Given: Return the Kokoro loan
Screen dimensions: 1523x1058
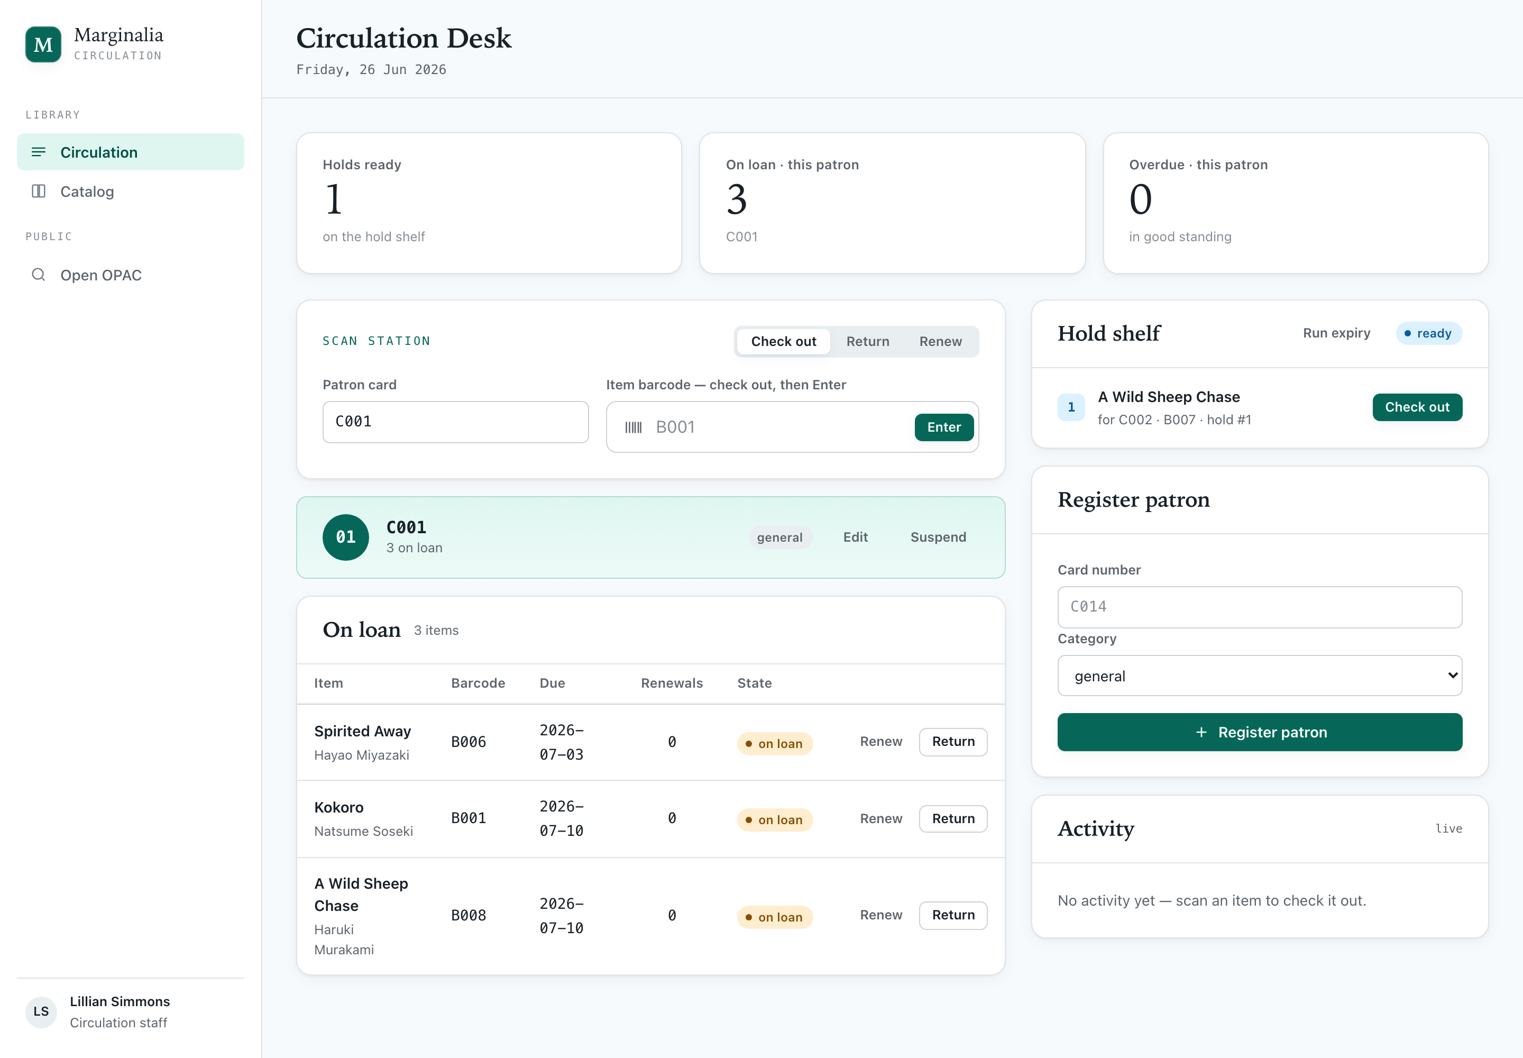Looking at the screenshot, I should [x=953, y=819].
